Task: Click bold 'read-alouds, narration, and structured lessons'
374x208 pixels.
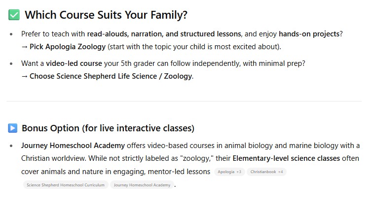Action: tap(164, 34)
